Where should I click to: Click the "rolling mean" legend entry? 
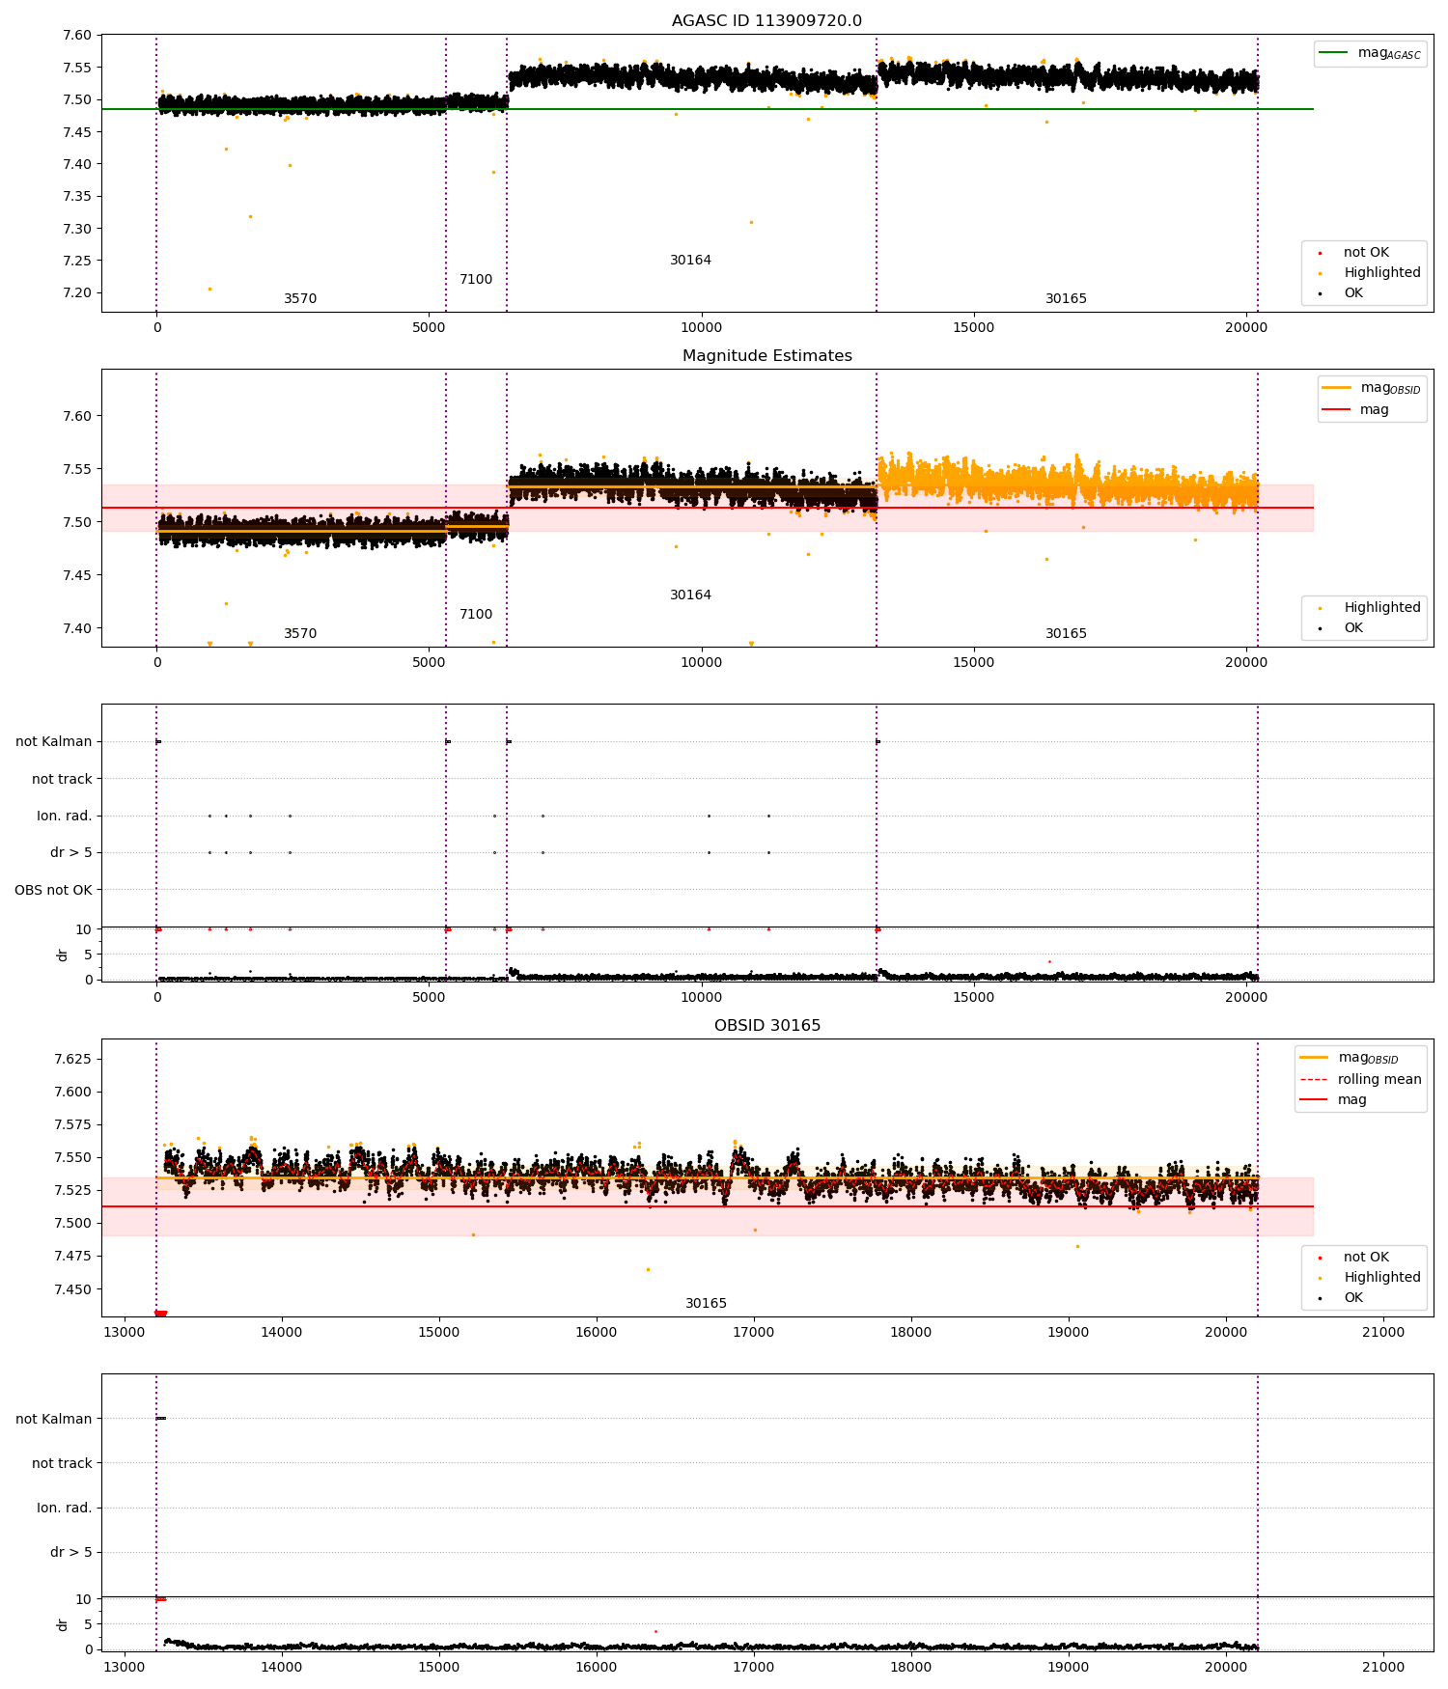point(1361,1080)
